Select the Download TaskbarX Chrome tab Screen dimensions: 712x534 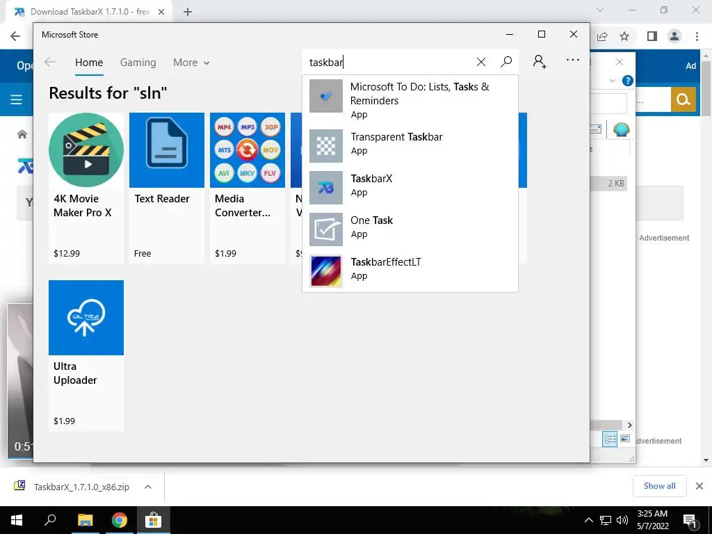click(88, 12)
